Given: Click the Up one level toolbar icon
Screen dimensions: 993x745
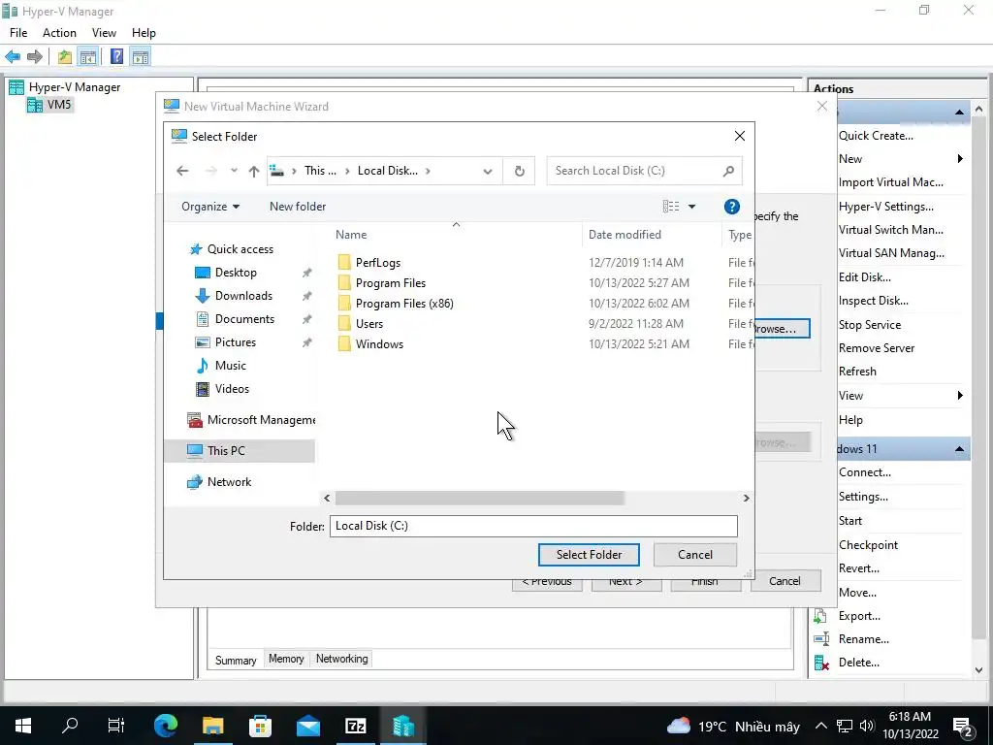Looking at the screenshot, I should (65, 57).
